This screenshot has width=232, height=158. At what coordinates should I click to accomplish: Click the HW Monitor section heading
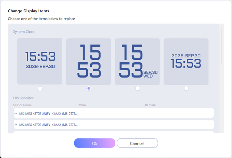coord(23,98)
